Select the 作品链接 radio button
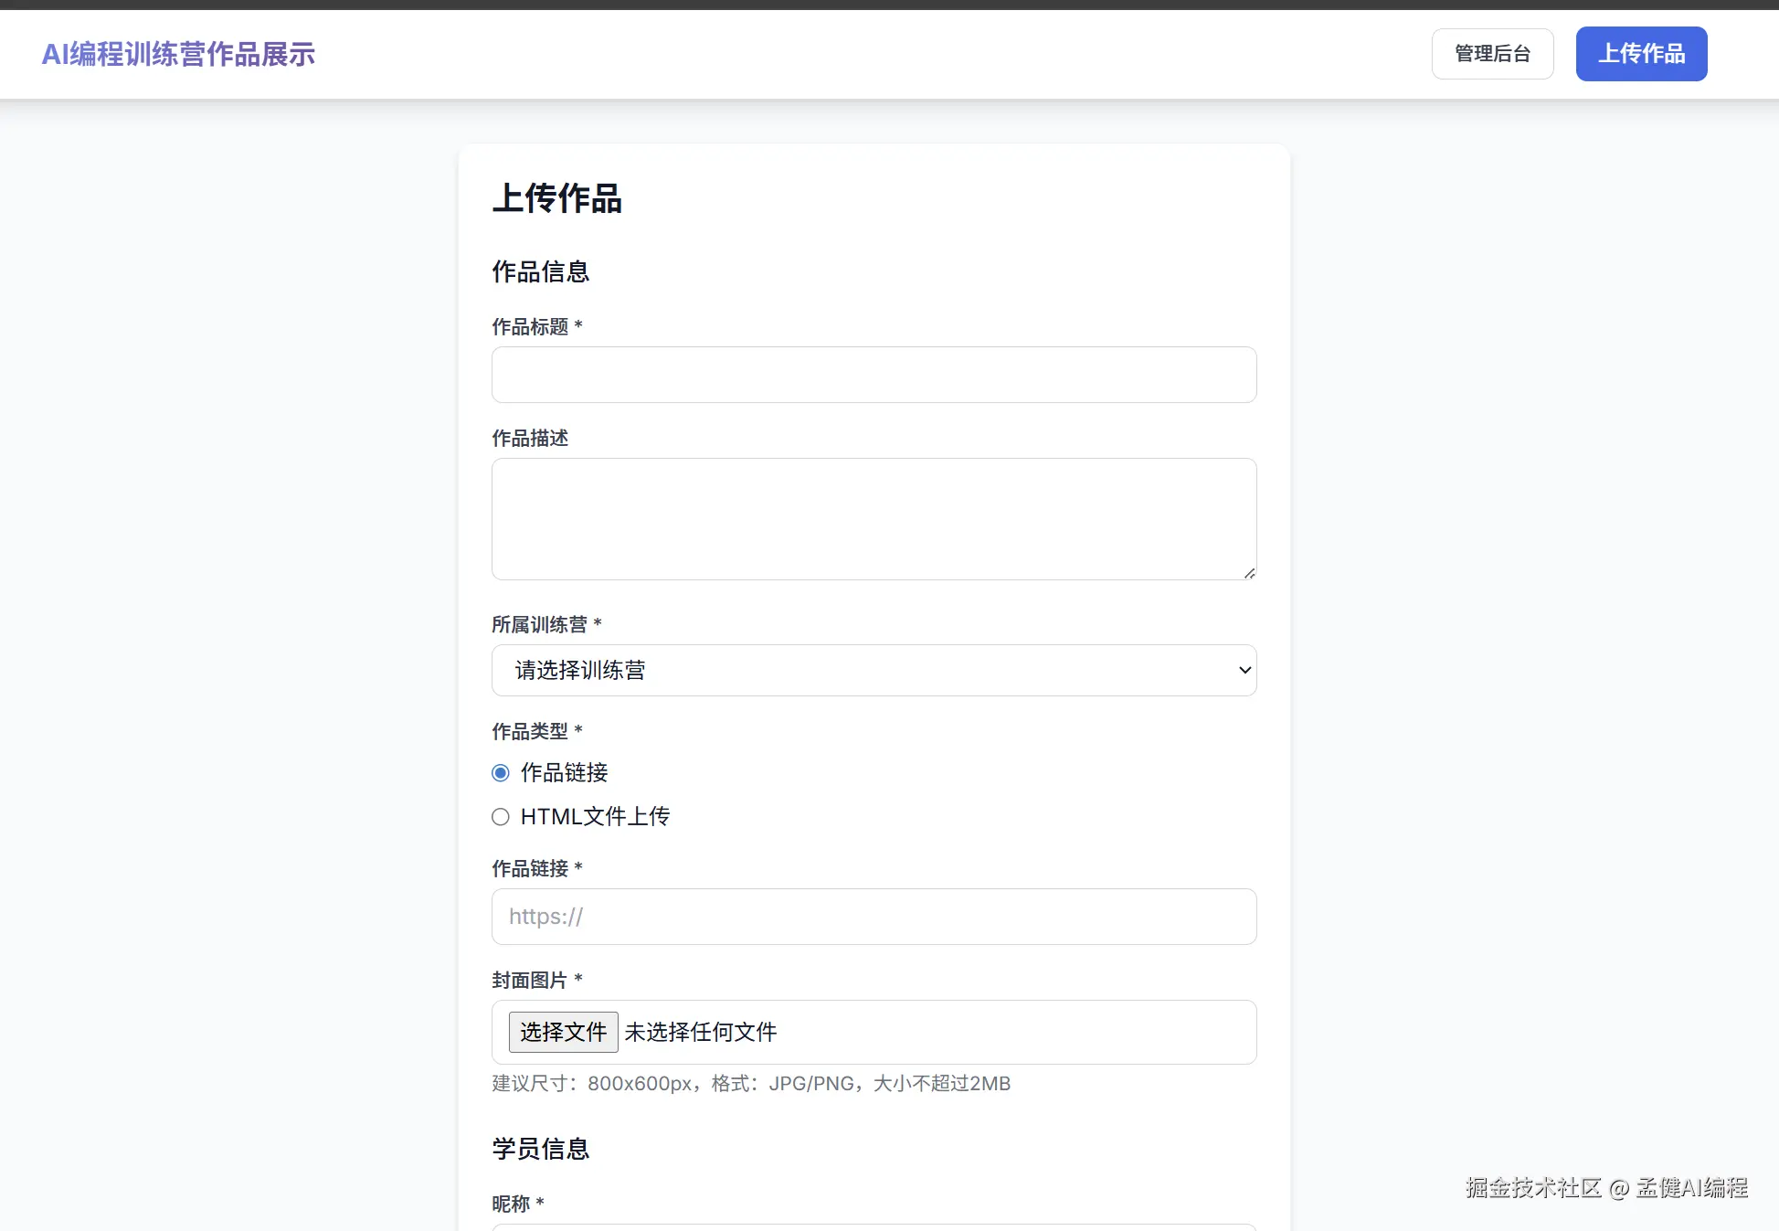The height and width of the screenshot is (1231, 1779). [500, 773]
